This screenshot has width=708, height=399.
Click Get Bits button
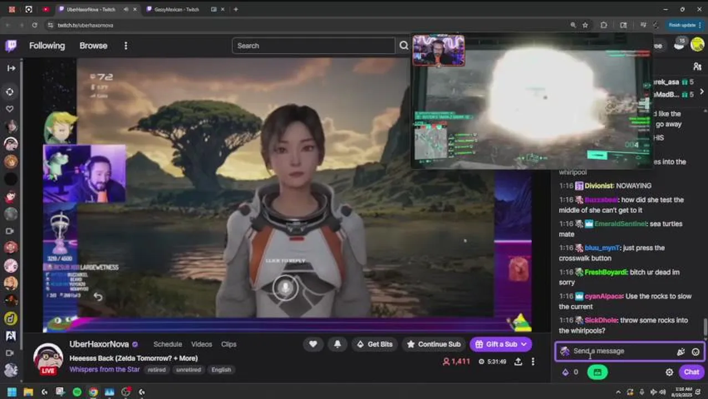click(374, 344)
